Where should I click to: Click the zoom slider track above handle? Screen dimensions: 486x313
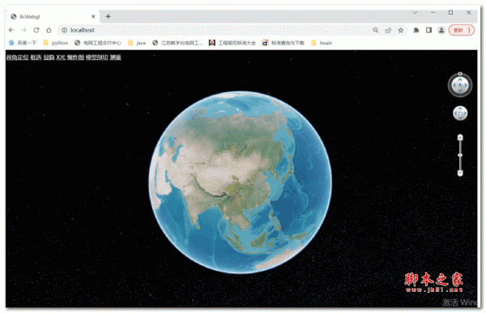pyautogui.click(x=460, y=146)
